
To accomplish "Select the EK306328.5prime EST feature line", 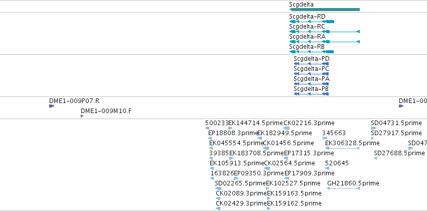I will (x=342, y=148).
